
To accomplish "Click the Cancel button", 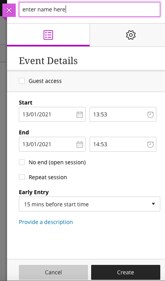I will (53, 272).
